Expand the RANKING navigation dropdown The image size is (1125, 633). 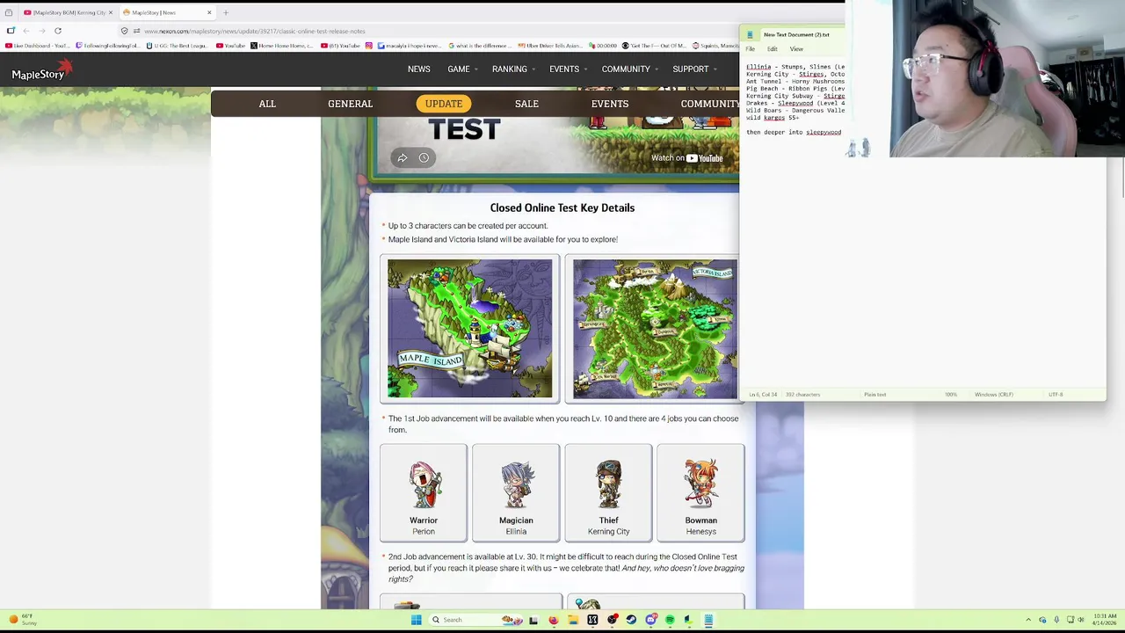(513, 69)
